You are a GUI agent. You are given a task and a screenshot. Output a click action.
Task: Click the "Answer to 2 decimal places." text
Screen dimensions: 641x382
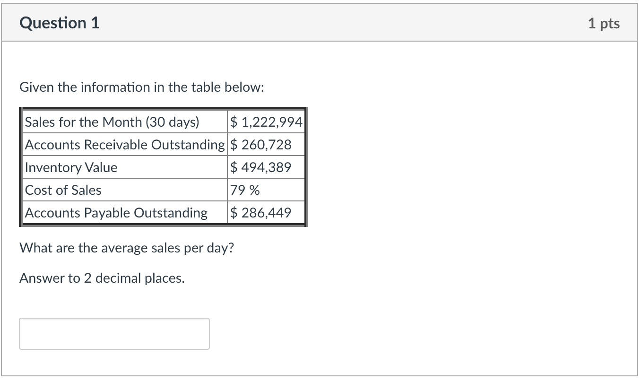coord(102,278)
